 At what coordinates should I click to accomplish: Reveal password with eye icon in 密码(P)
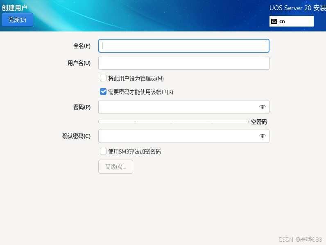(x=263, y=107)
